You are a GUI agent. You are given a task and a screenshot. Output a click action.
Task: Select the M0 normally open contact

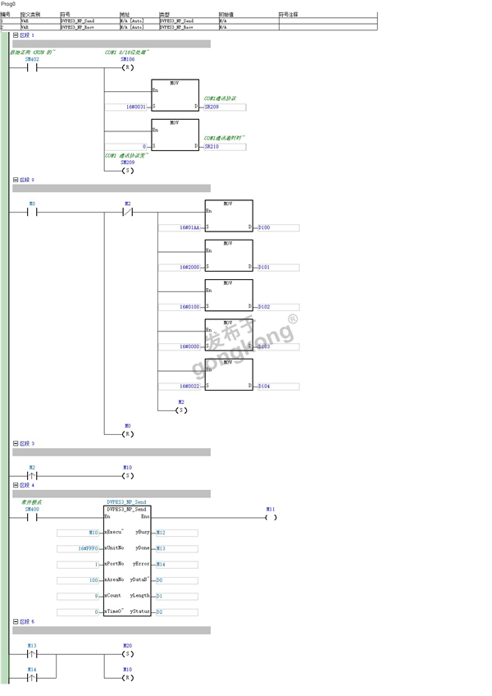(x=32, y=213)
